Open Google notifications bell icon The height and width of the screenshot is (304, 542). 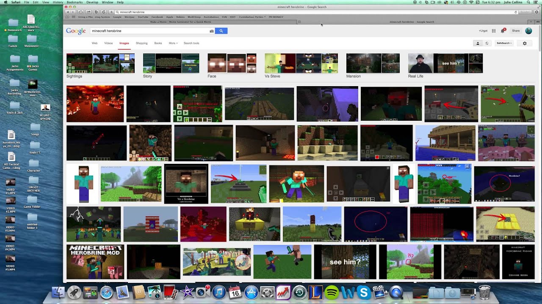(503, 31)
